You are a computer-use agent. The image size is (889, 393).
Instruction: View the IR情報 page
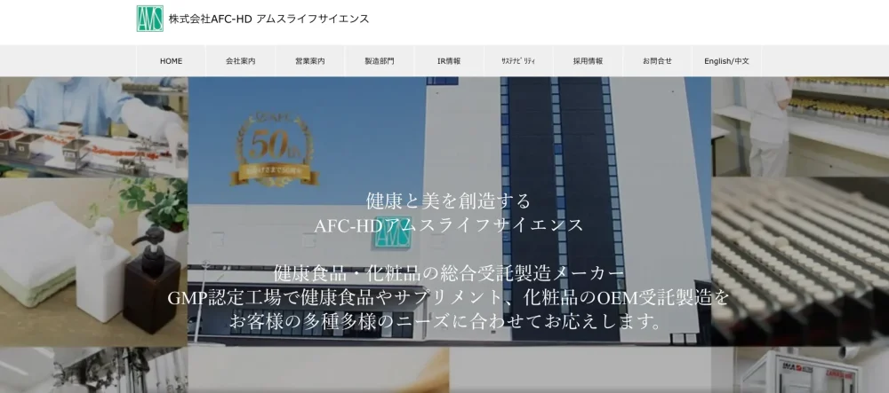coord(449,61)
